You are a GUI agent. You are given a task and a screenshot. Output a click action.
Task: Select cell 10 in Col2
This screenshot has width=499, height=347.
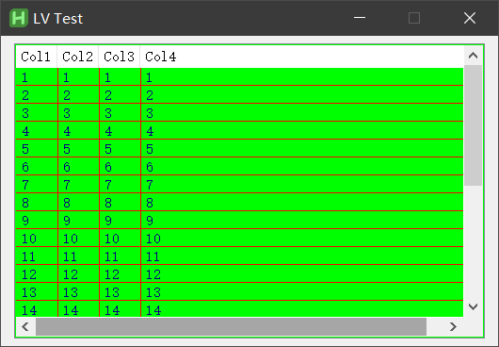coord(78,238)
